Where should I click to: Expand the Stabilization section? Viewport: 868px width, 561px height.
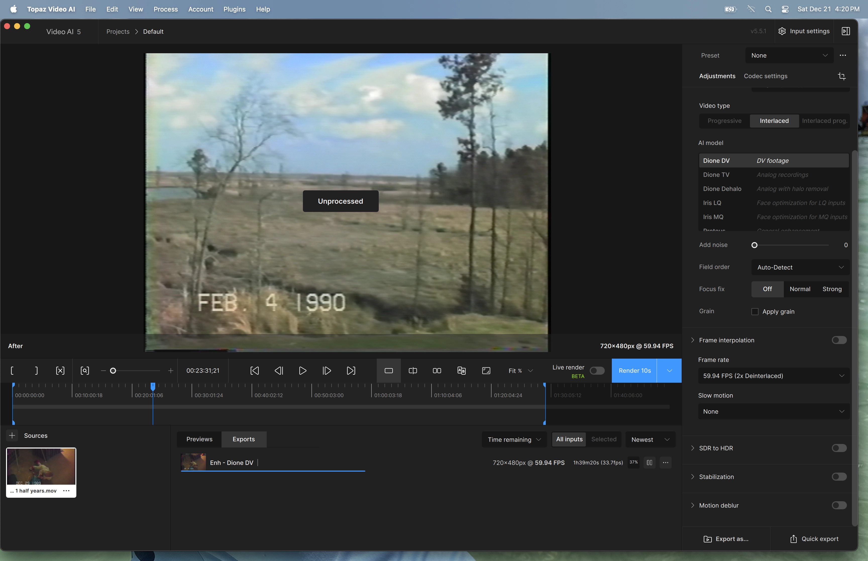pos(692,476)
